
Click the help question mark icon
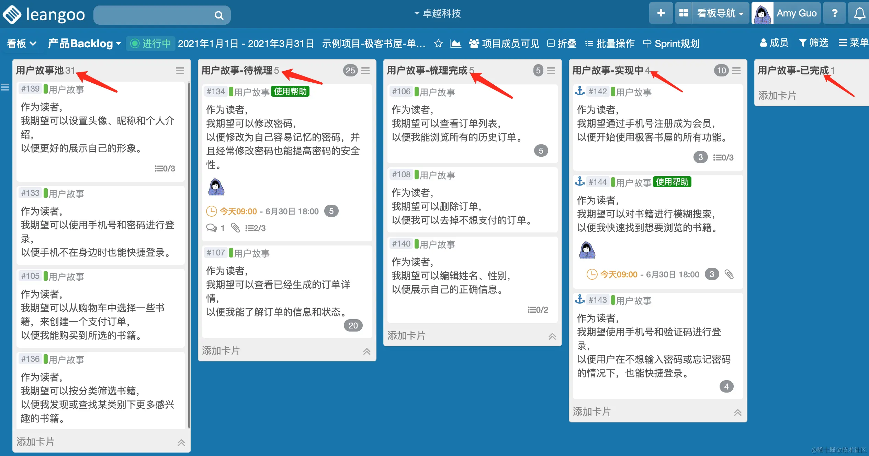click(x=834, y=13)
